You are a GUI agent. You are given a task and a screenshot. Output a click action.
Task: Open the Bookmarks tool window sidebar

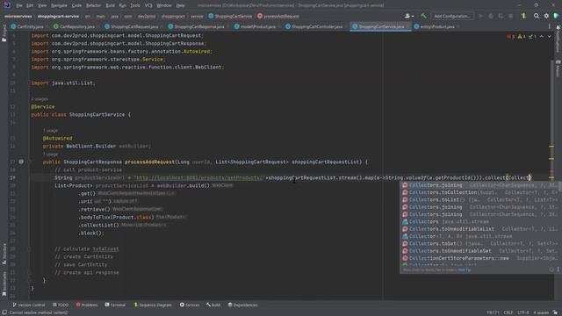[4, 284]
